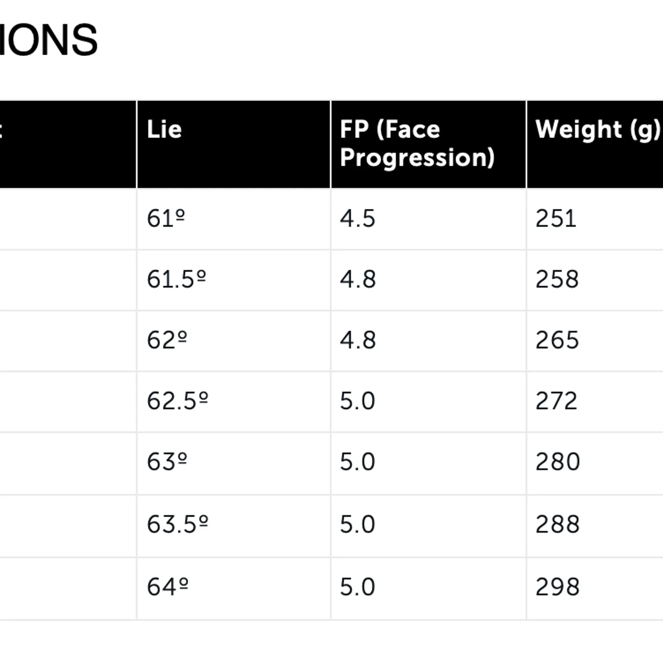Click the 288 weight value
This screenshot has width=663, height=663.
tap(557, 524)
